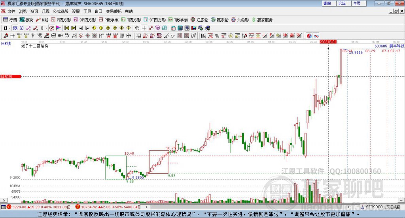Toggle the crosshair cursor button
405x218 pixels.
pyautogui.click(x=144, y=28)
